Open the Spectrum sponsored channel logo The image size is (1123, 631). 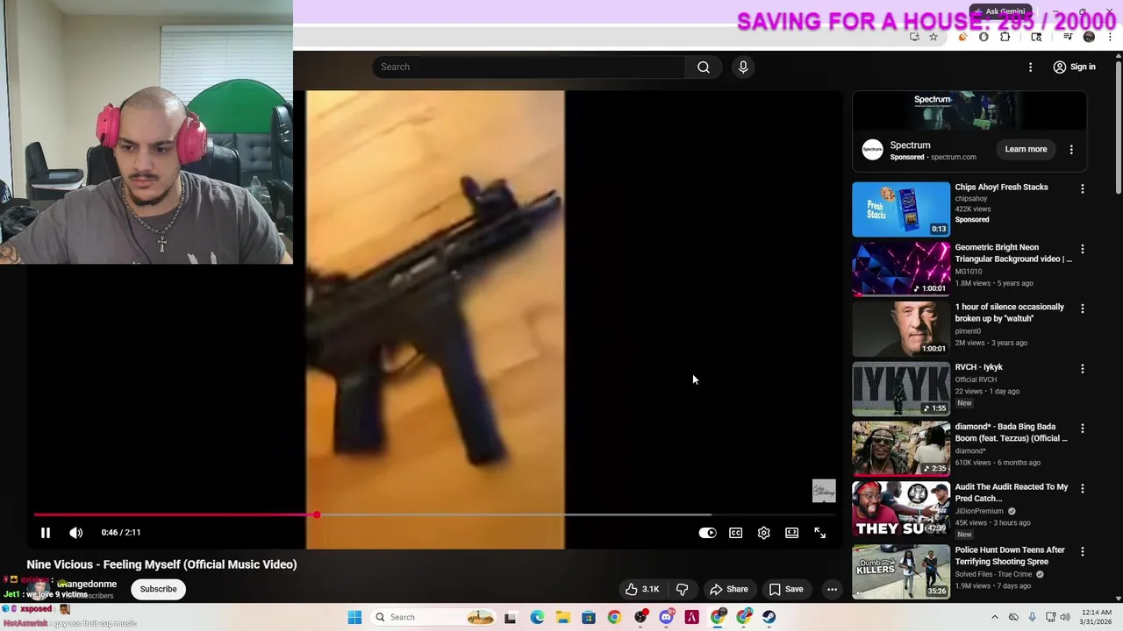872,149
